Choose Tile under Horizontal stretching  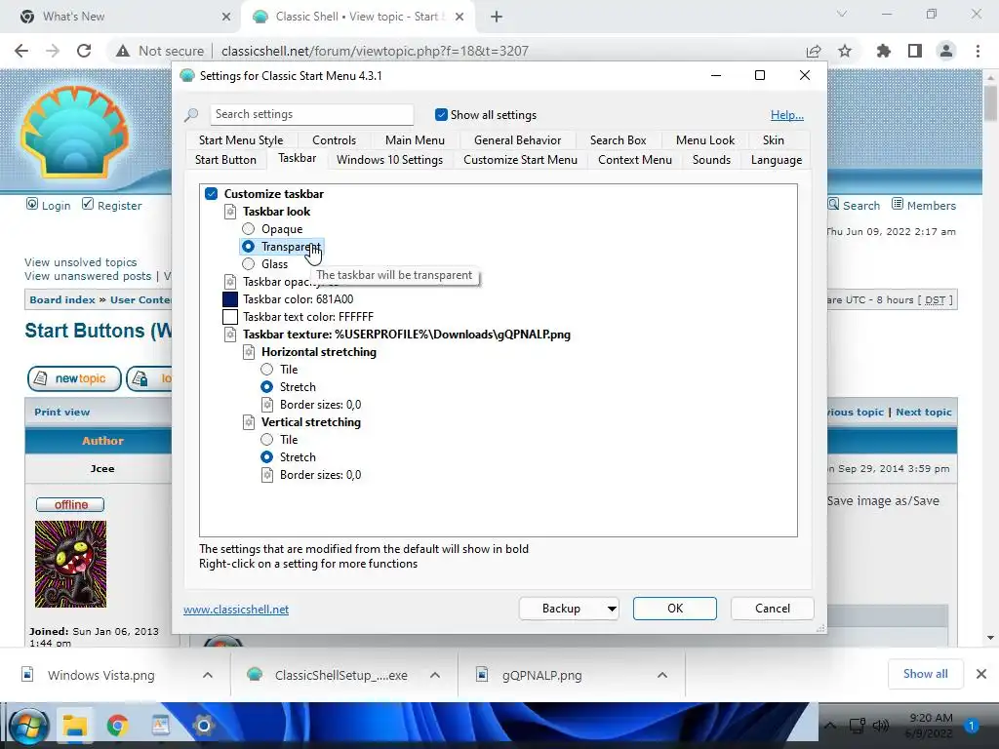pyautogui.click(x=267, y=370)
